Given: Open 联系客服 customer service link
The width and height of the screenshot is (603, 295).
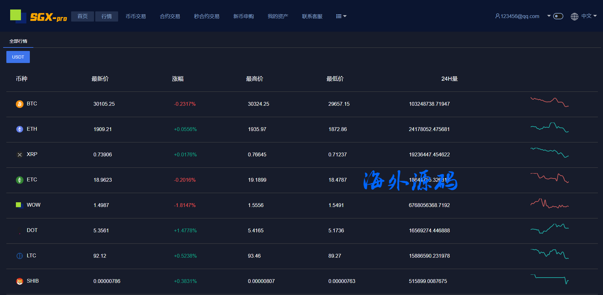Looking at the screenshot, I should pyautogui.click(x=312, y=16).
